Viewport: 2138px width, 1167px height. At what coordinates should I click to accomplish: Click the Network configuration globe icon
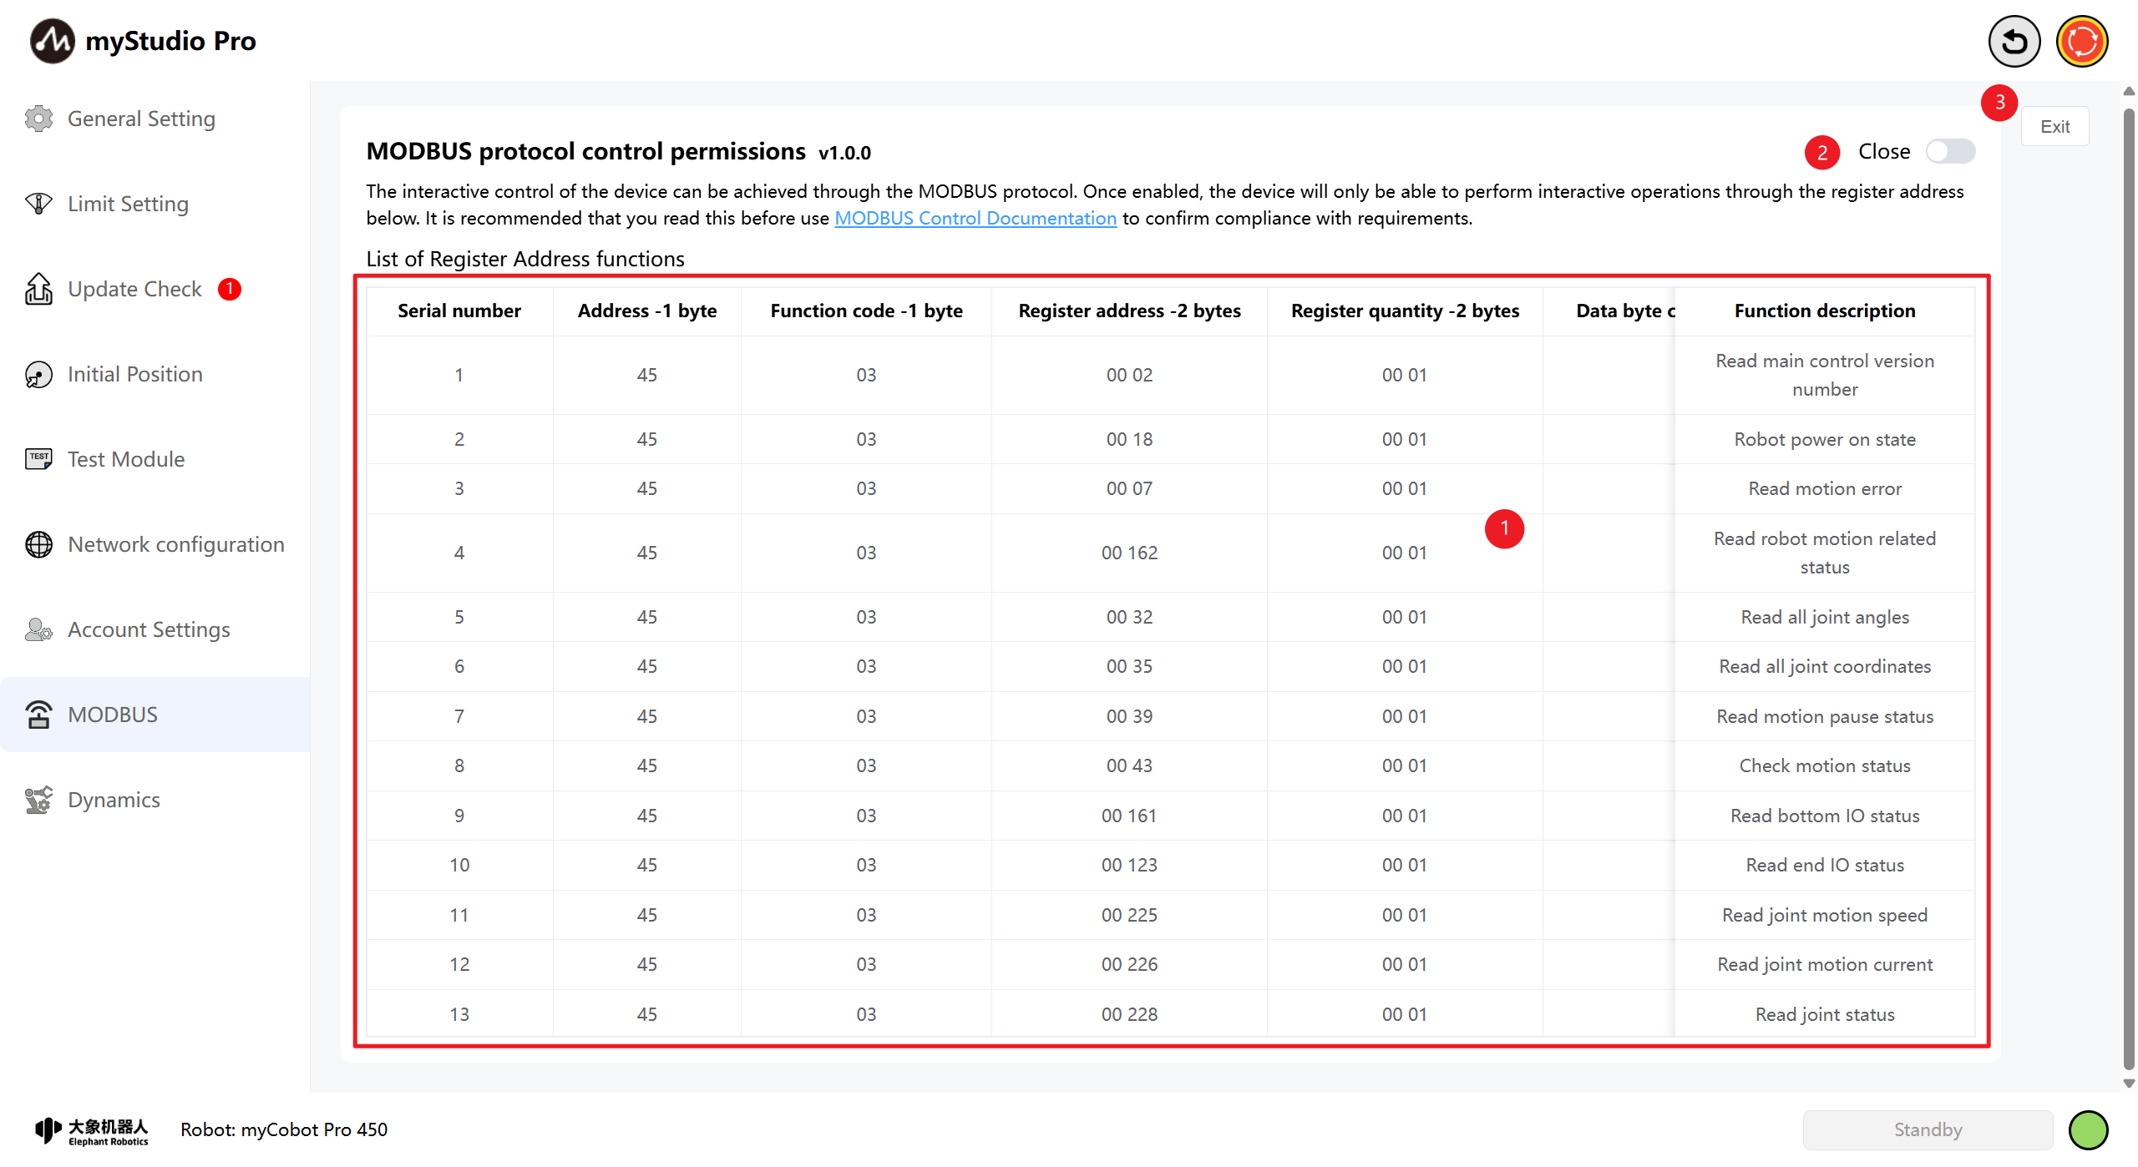click(38, 544)
